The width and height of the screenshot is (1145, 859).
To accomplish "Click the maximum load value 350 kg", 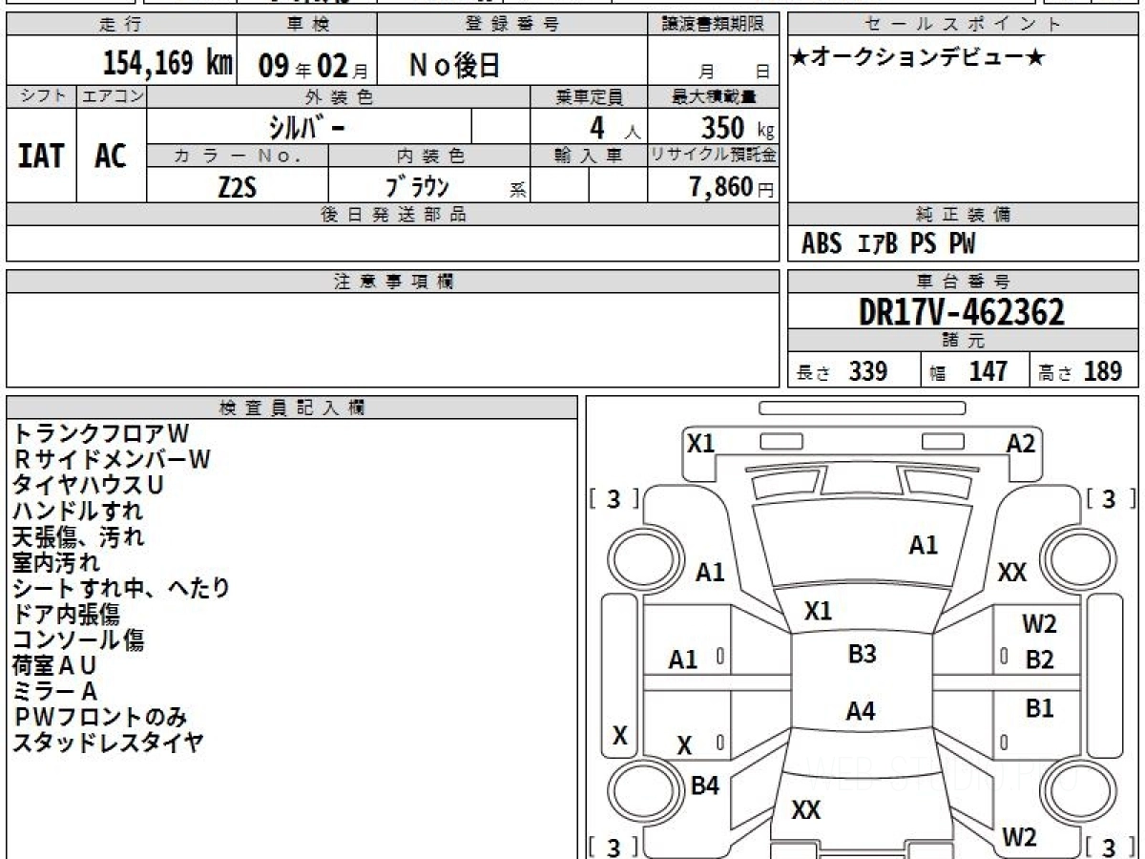I will tap(738, 127).
